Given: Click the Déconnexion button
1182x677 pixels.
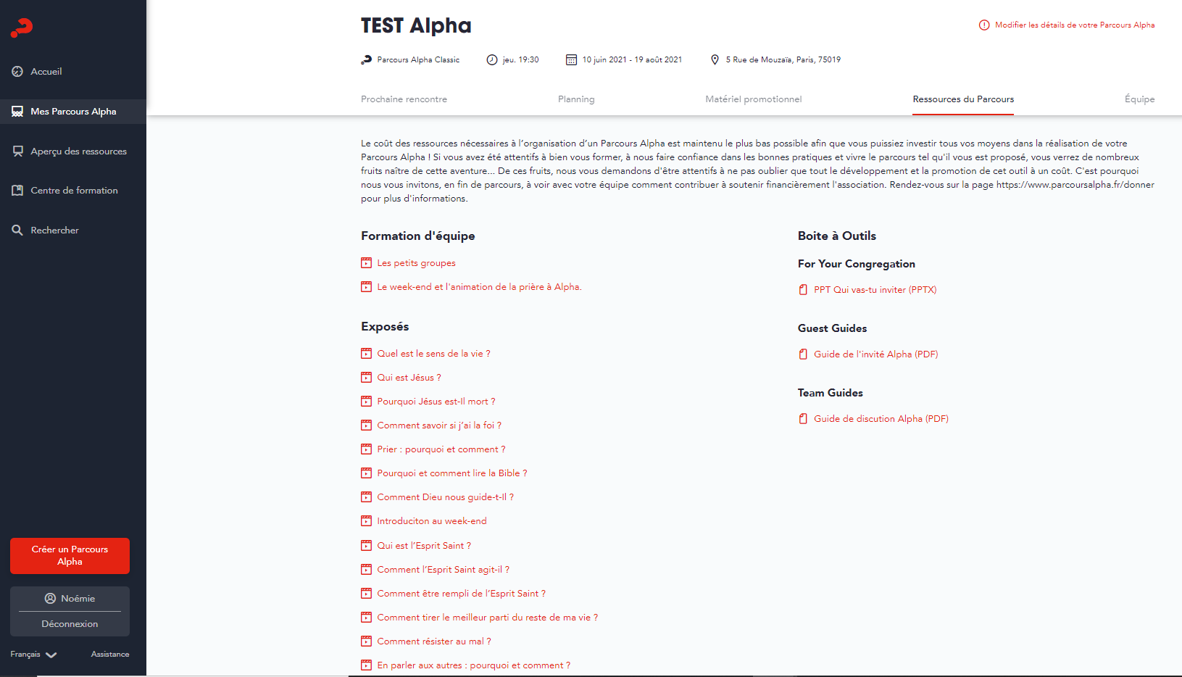Looking at the screenshot, I should (x=70, y=624).
